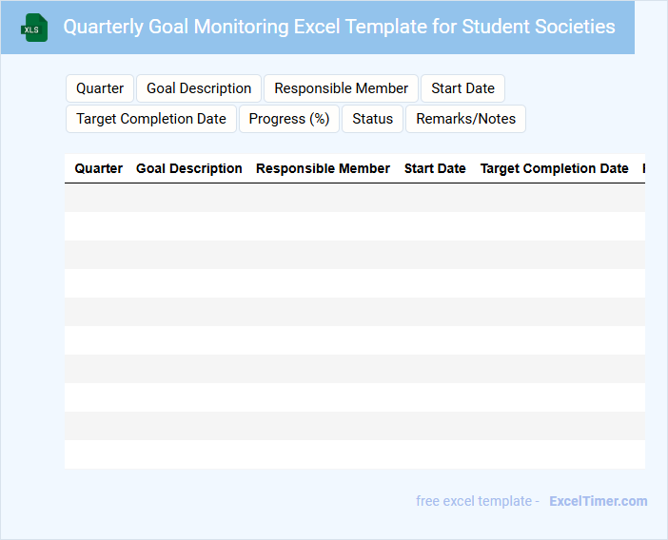Click the Quarter column header
This screenshot has width=668, height=540.
pos(99,168)
